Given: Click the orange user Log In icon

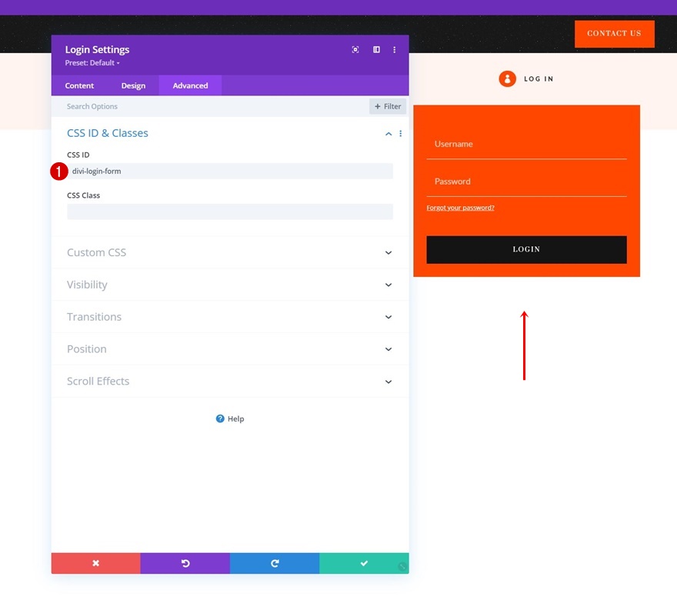Looking at the screenshot, I should click(507, 79).
